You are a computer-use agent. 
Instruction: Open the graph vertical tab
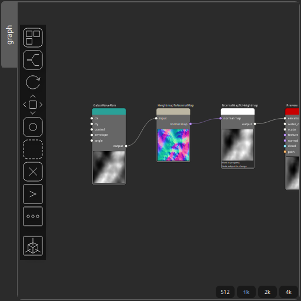(x=9, y=35)
